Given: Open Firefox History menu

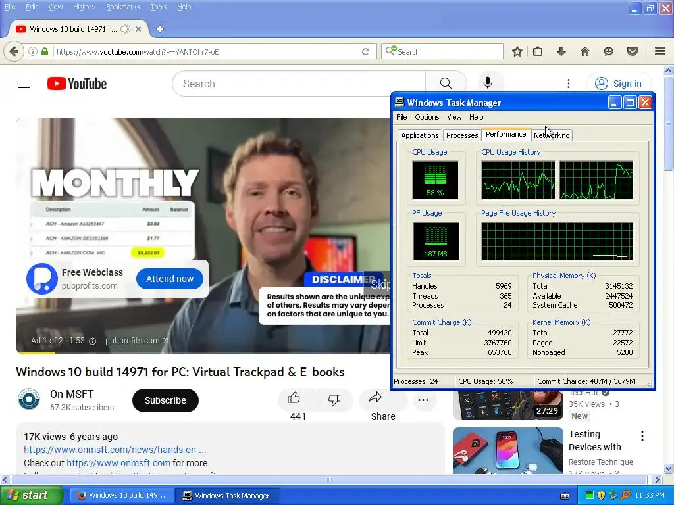Looking at the screenshot, I should point(84,7).
